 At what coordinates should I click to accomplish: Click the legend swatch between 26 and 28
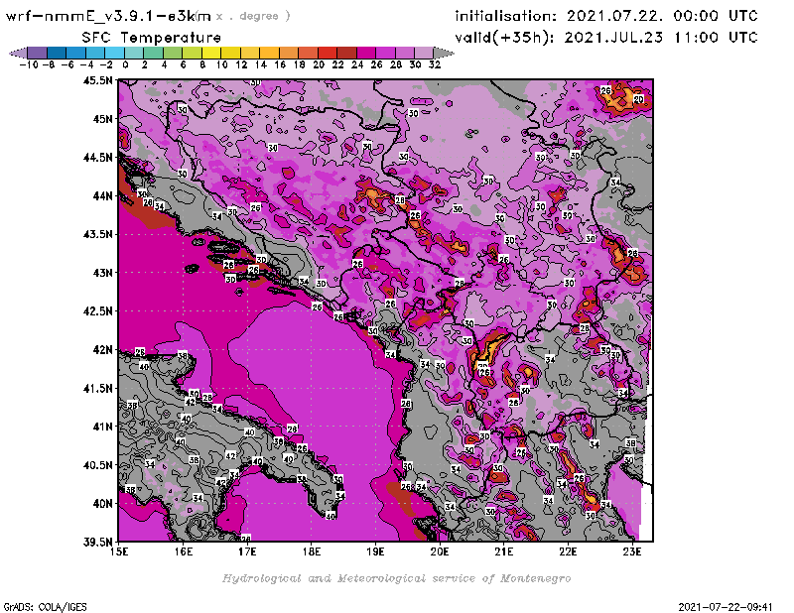[x=385, y=53]
